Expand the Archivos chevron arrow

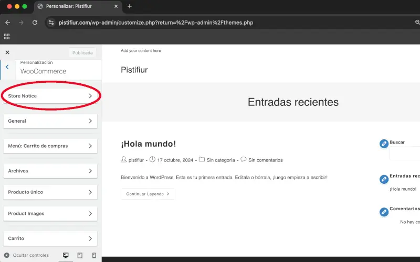click(90, 171)
